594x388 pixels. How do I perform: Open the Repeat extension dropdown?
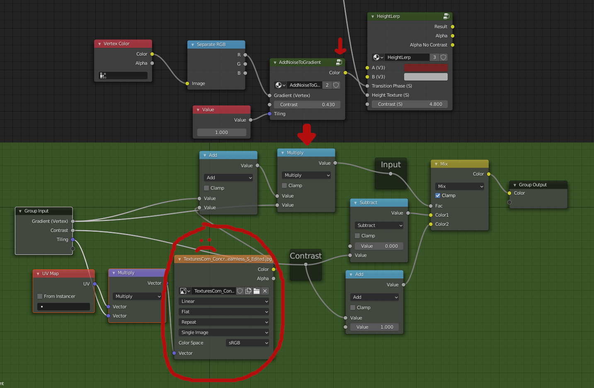pyautogui.click(x=224, y=322)
